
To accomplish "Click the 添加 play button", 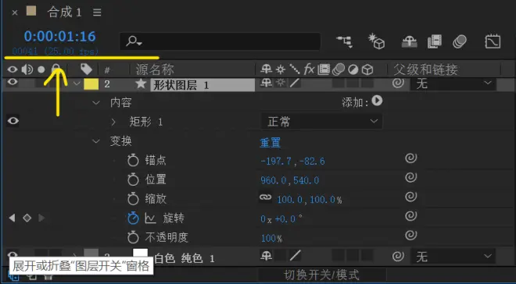I will (377, 101).
